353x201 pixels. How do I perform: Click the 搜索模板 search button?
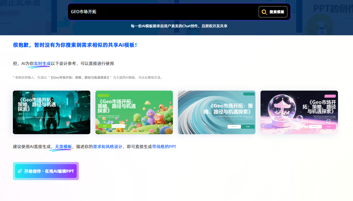pos(273,12)
